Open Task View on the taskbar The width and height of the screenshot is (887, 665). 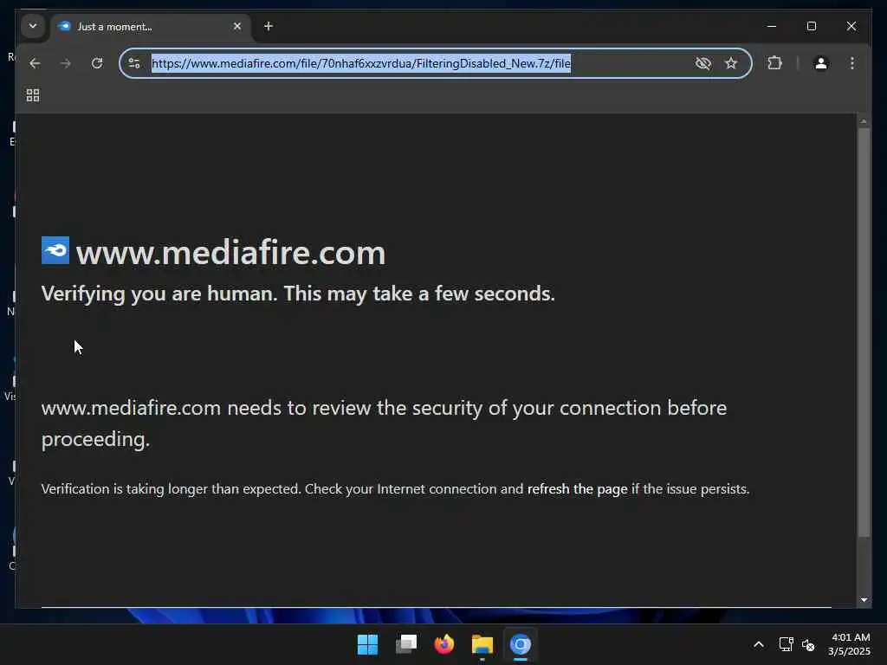pos(406,644)
